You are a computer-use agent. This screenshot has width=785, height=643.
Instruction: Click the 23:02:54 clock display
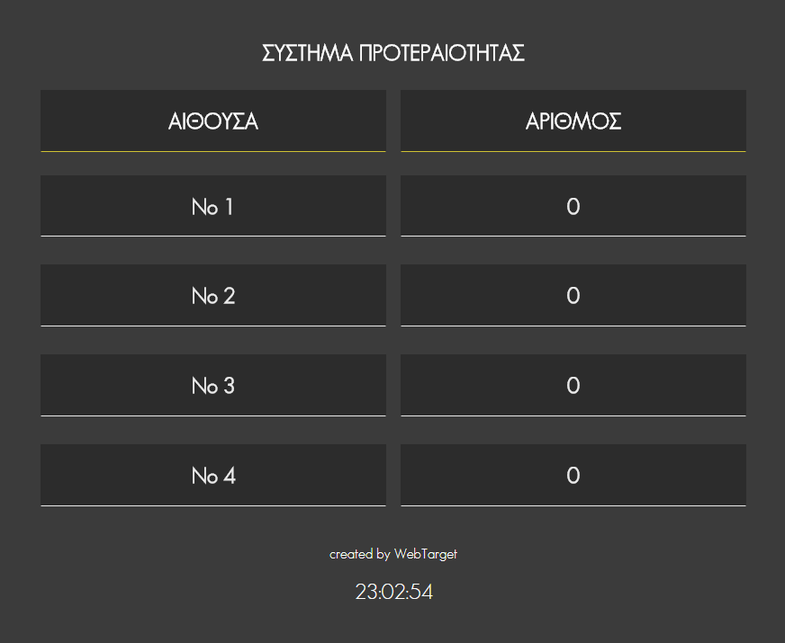click(x=394, y=592)
